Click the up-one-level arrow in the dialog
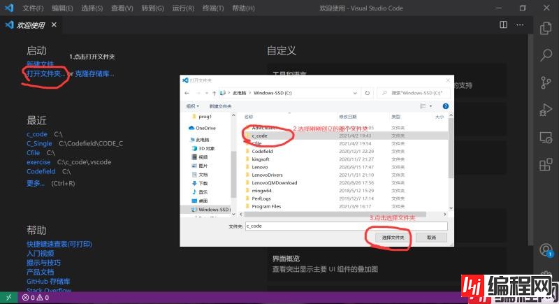The width and height of the screenshot is (559, 304). pos(214,93)
